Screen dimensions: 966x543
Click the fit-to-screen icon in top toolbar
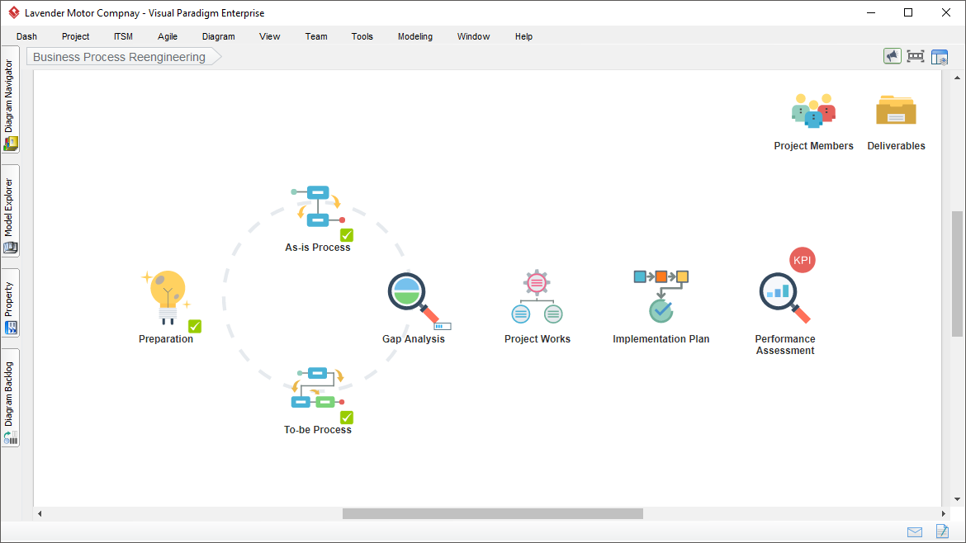point(916,56)
